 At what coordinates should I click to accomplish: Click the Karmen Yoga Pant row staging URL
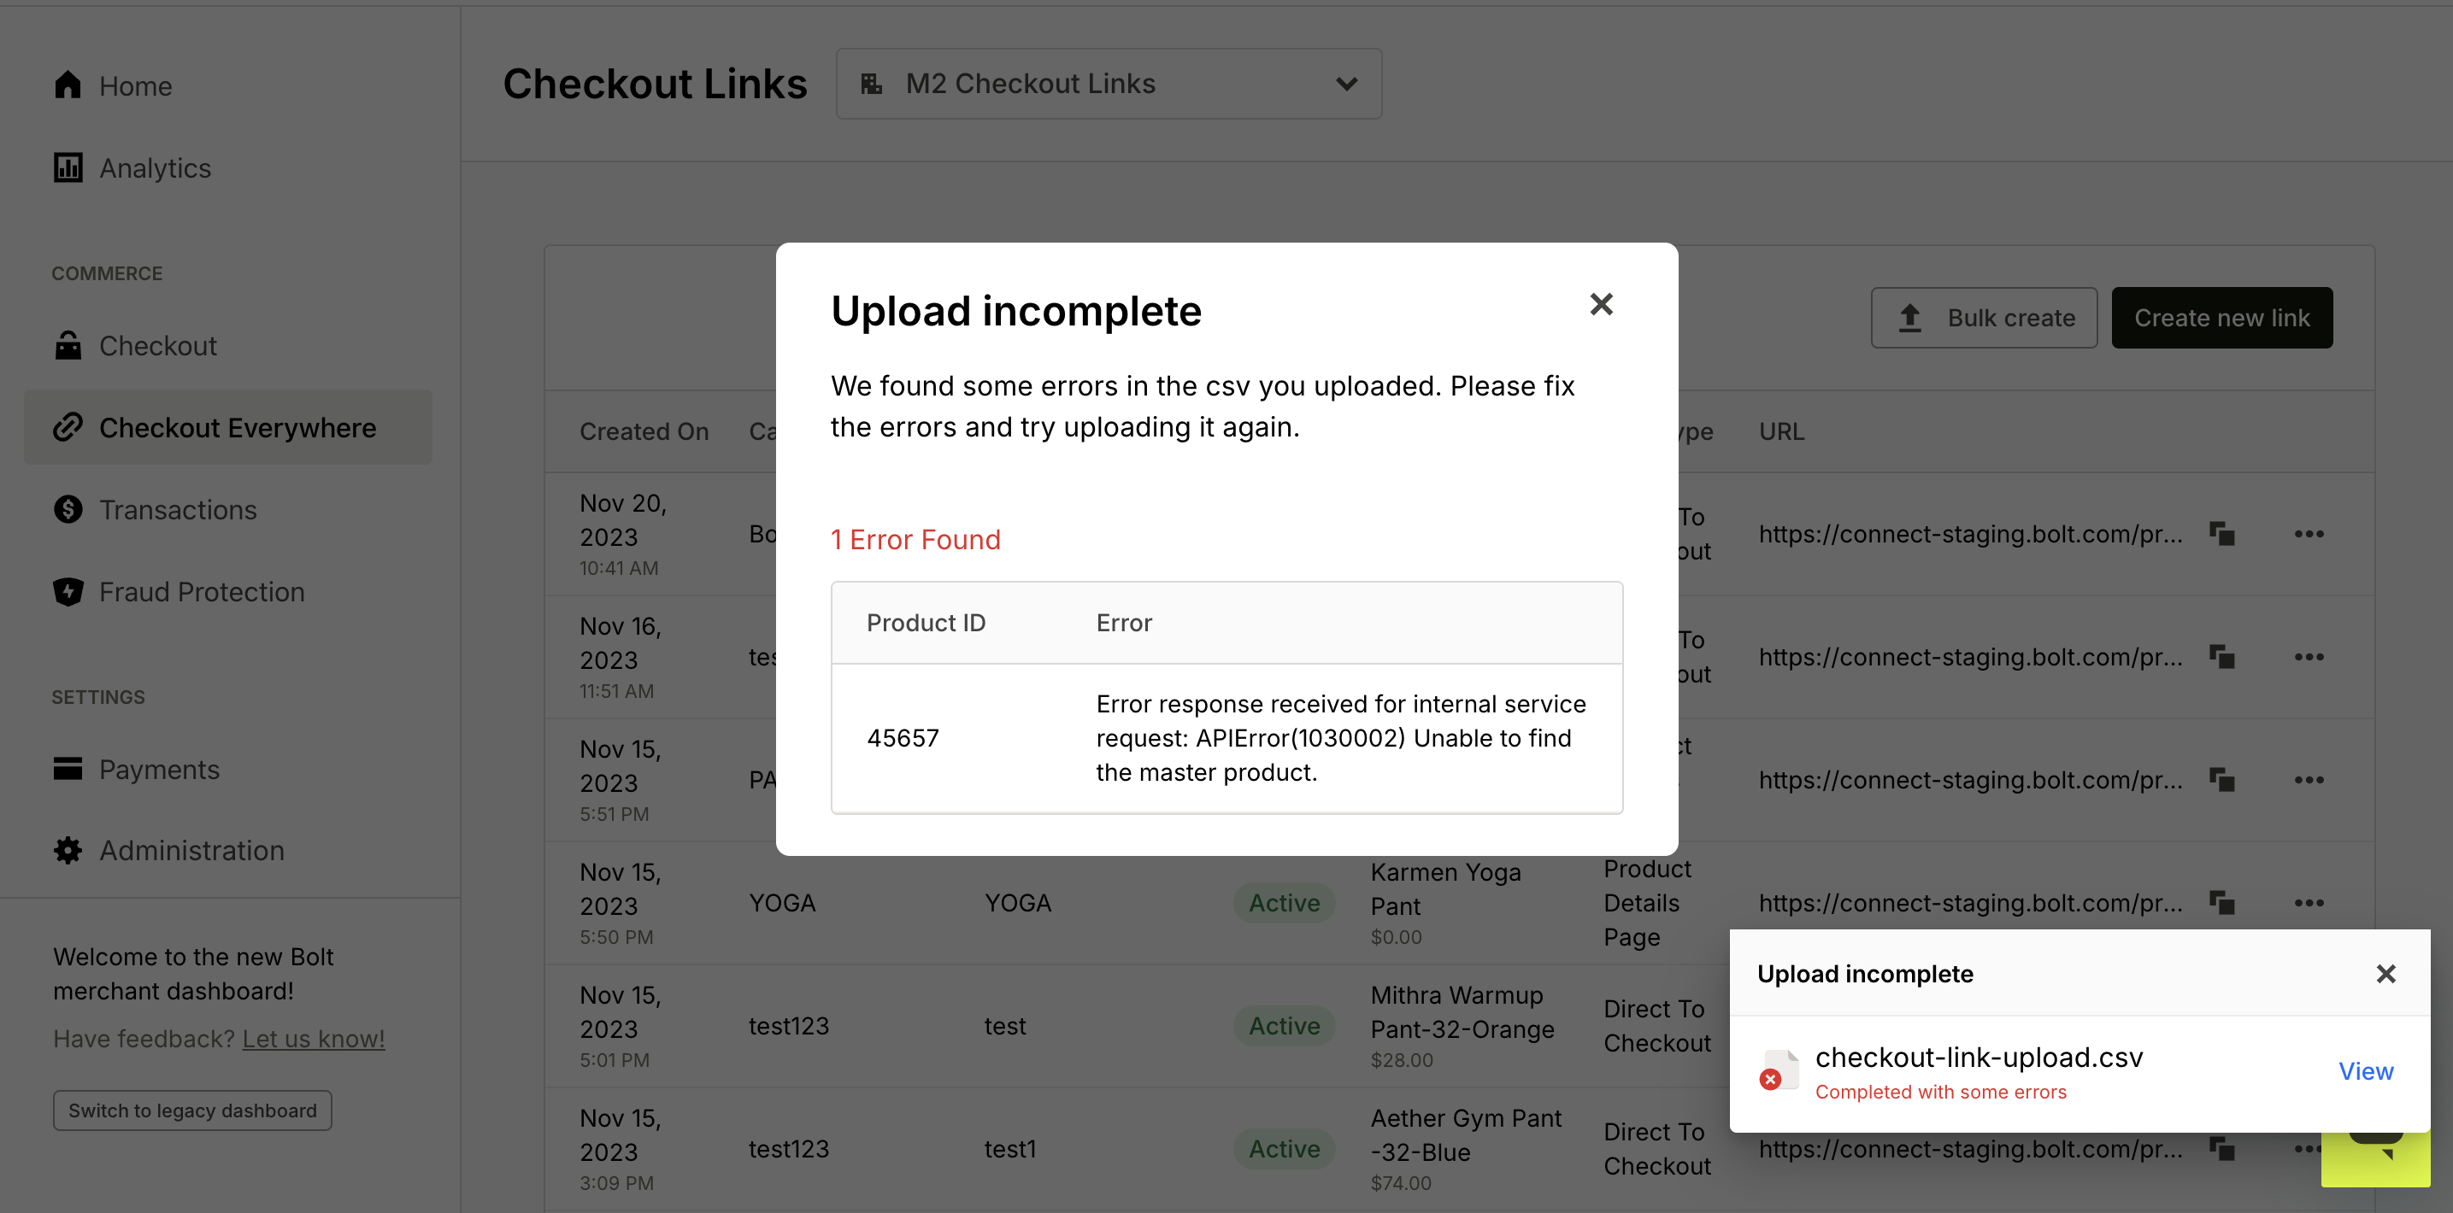click(1970, 903)
